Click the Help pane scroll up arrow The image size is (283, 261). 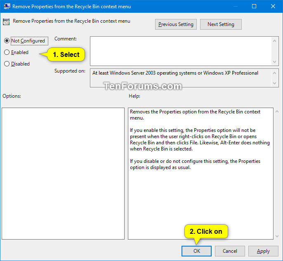pos(277,111)
